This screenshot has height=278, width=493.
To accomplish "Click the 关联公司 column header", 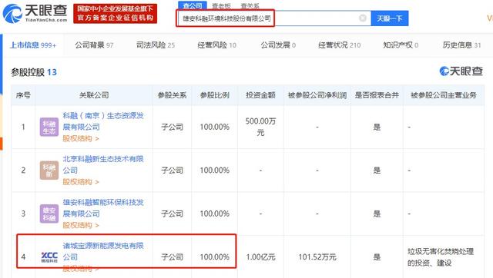I will coord(94,95).
